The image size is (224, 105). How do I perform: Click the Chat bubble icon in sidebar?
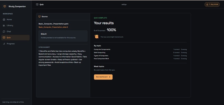[4, 31]
